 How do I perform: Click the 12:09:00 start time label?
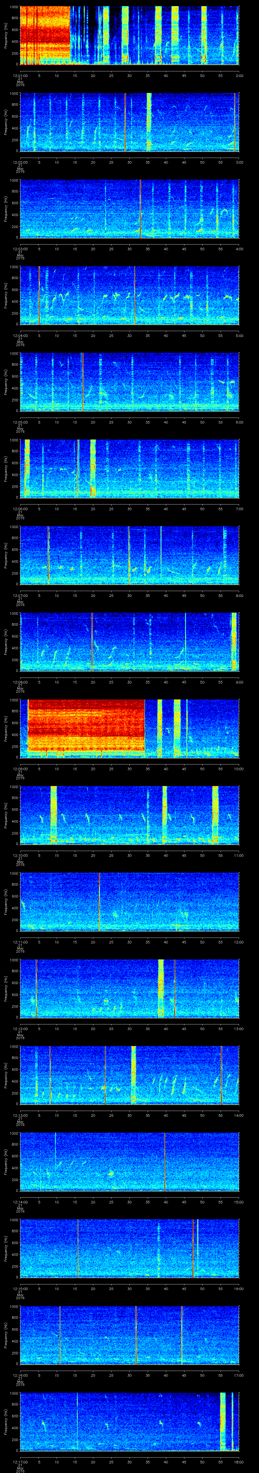(20, 768)
